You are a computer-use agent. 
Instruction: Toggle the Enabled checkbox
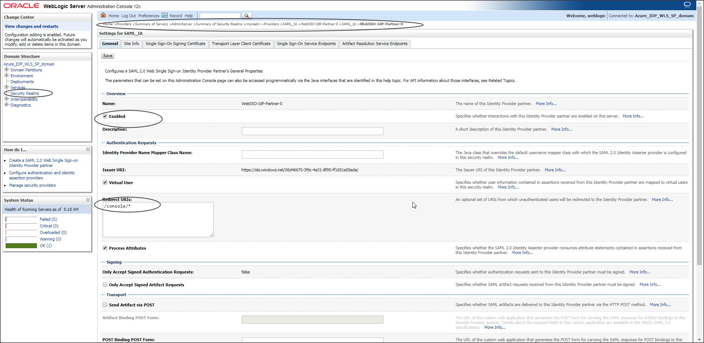(105, 116)
